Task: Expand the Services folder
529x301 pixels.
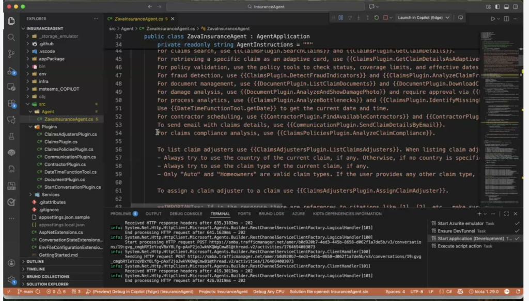Action: (50, 194)
